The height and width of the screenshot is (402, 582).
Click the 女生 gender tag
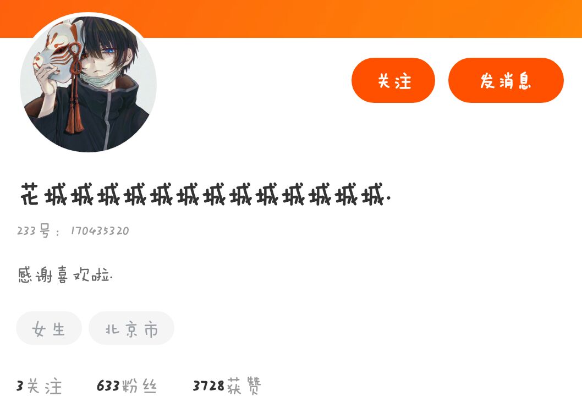point(48,328)
